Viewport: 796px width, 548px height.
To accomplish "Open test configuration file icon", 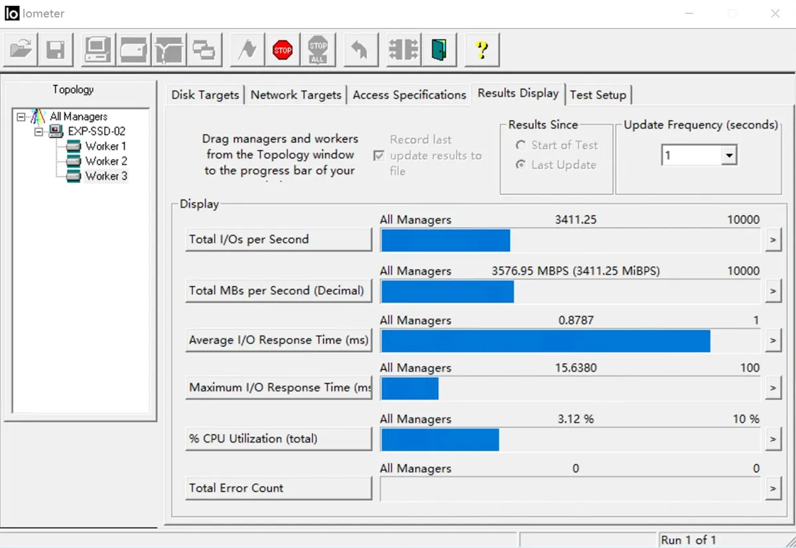I will pos(21,50).
